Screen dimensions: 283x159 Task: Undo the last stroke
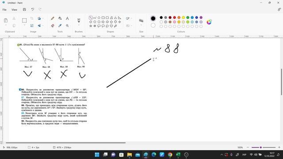click(x=32, y=10)
